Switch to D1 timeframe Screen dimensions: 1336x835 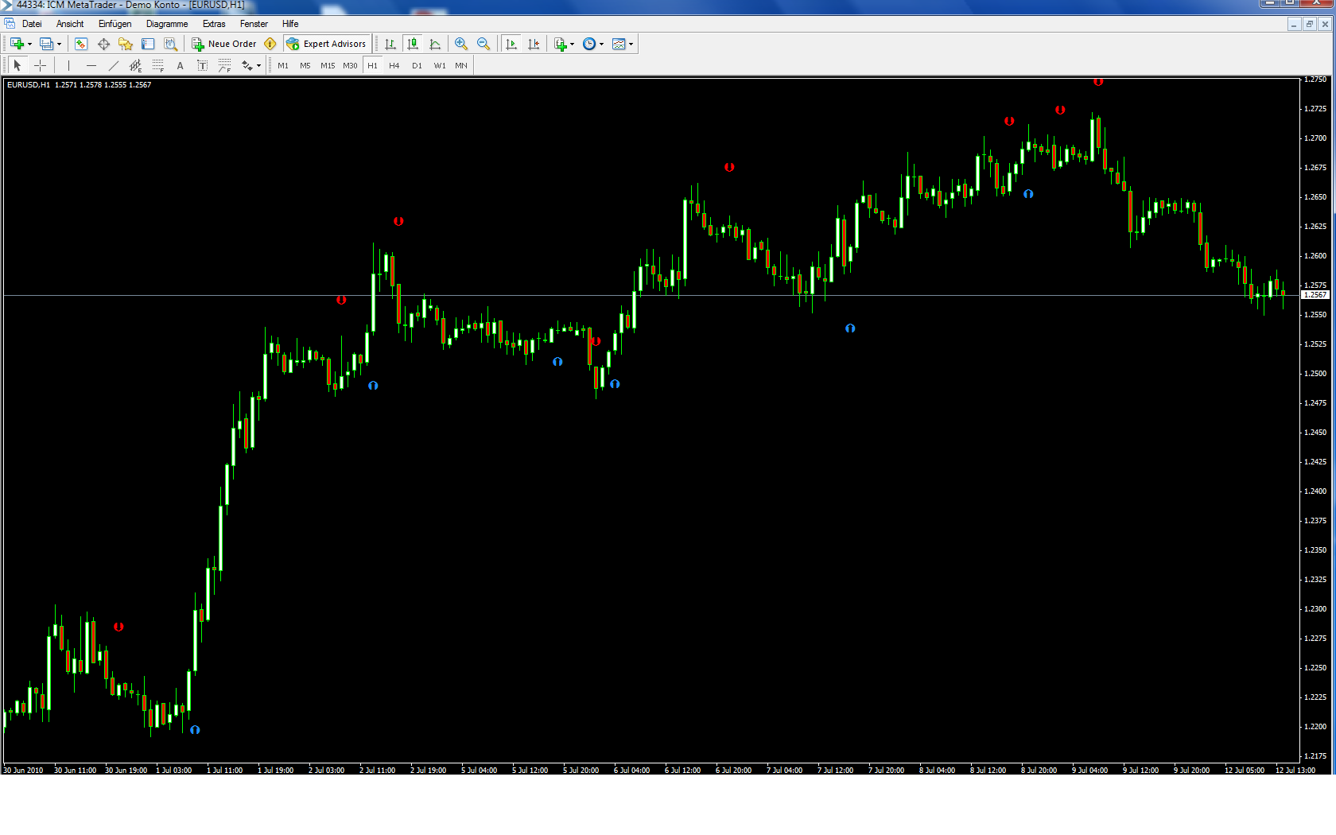(417, 65)
